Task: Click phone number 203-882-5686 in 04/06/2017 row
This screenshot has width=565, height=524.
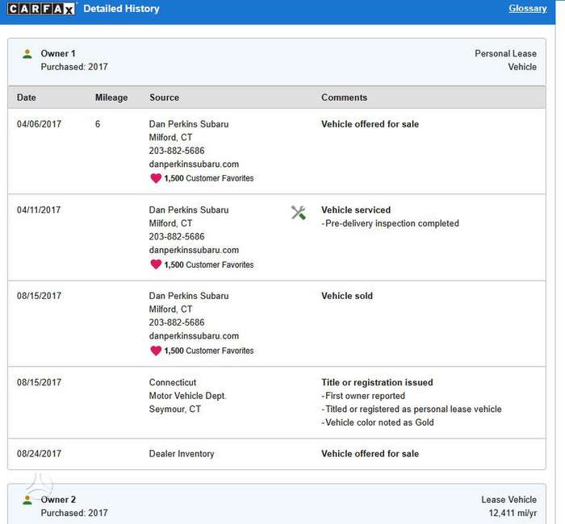Action: click(177, 151)
